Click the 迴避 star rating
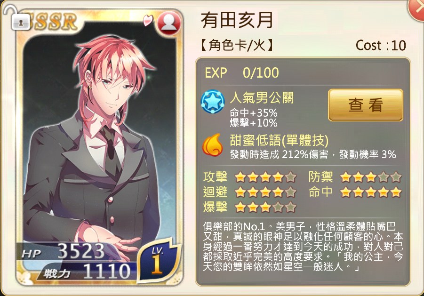424x296 pixels. pyautogui.click(x=265, y=192)
